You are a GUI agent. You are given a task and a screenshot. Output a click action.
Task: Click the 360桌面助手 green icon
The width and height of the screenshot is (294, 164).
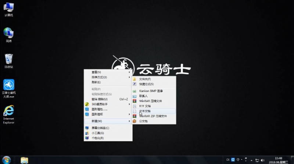pyautogui.click(x=87, y=104)
